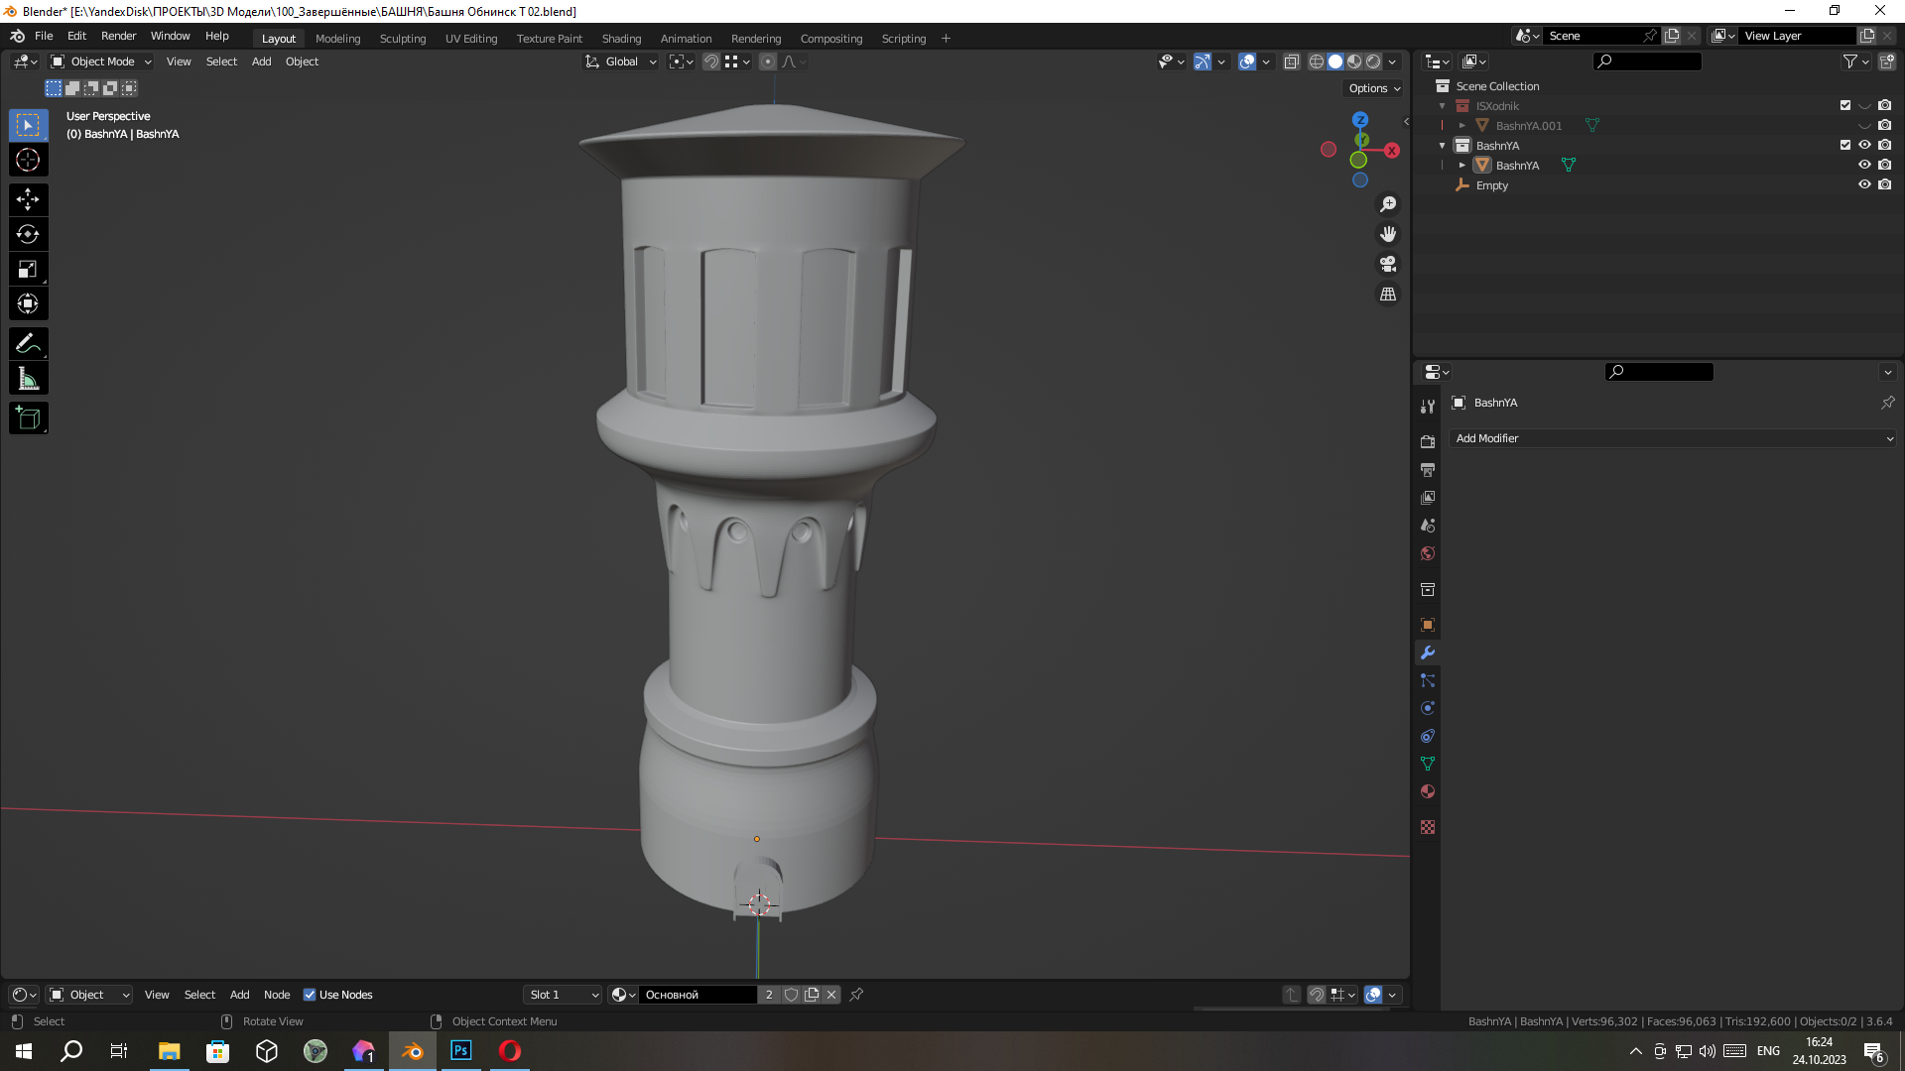1905x1071 pixels.
Task: Exclude ISXodnik collection from view layer
Action: tap(1845, 105)
